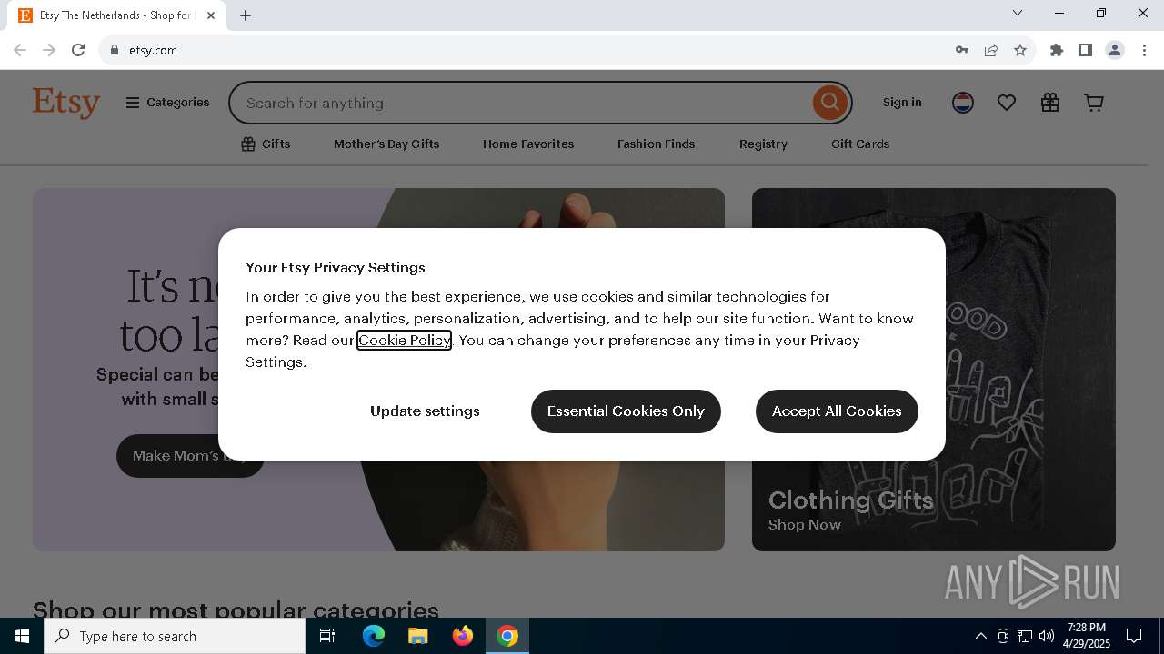The width and height of the screenshot is (1164, 654).
Task: Open Chrome three-dot menu
Action: (1144, 50)
